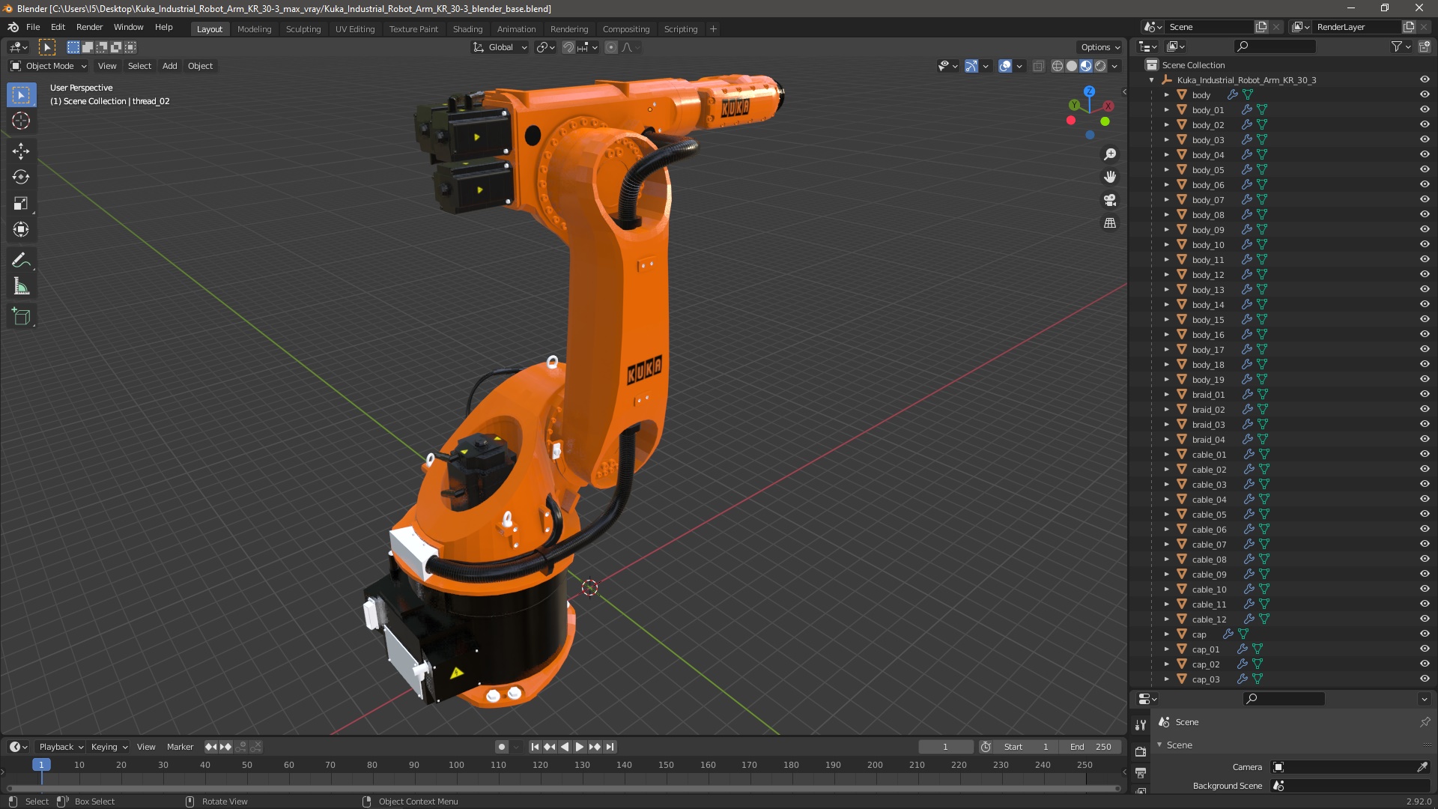Expand body_03 in outliner
The height and width of the screenshot is (809, 1438).
pos(1166,139)
